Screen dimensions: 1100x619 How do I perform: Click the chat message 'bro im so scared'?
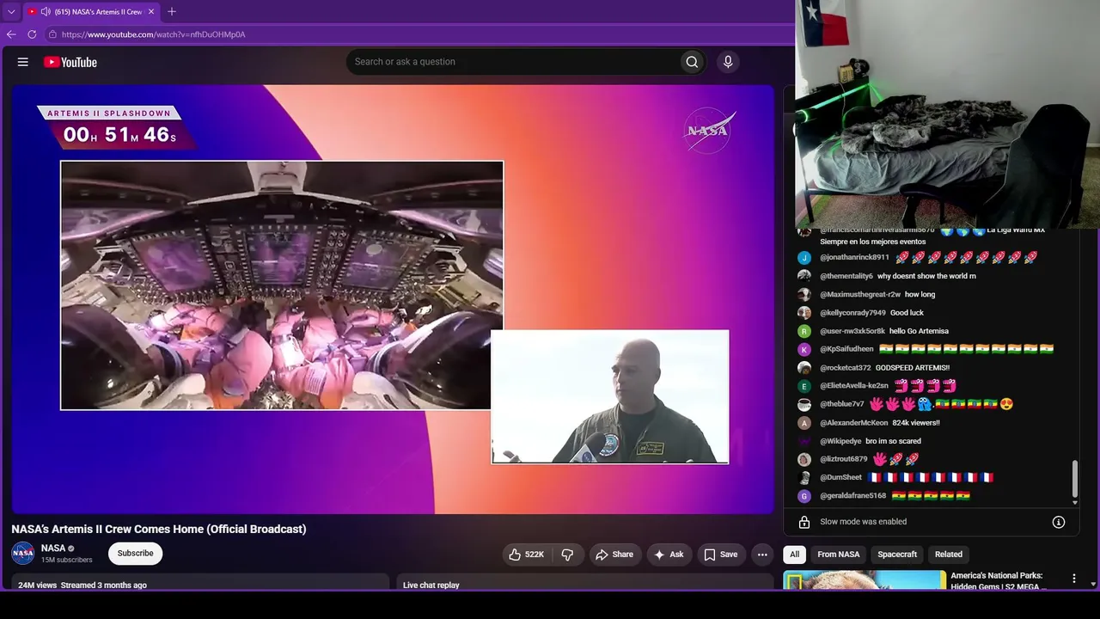tap(893, 441)
